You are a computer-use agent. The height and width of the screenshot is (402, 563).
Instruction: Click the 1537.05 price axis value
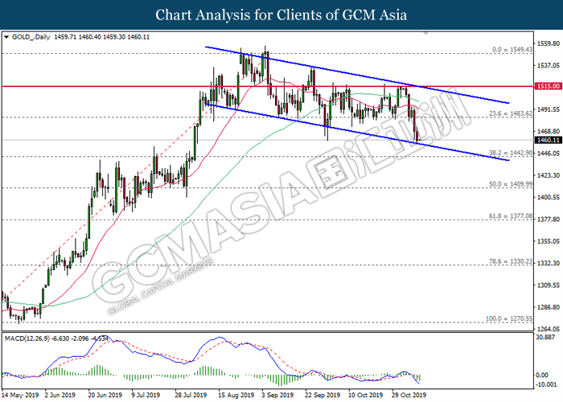[548, 65]
